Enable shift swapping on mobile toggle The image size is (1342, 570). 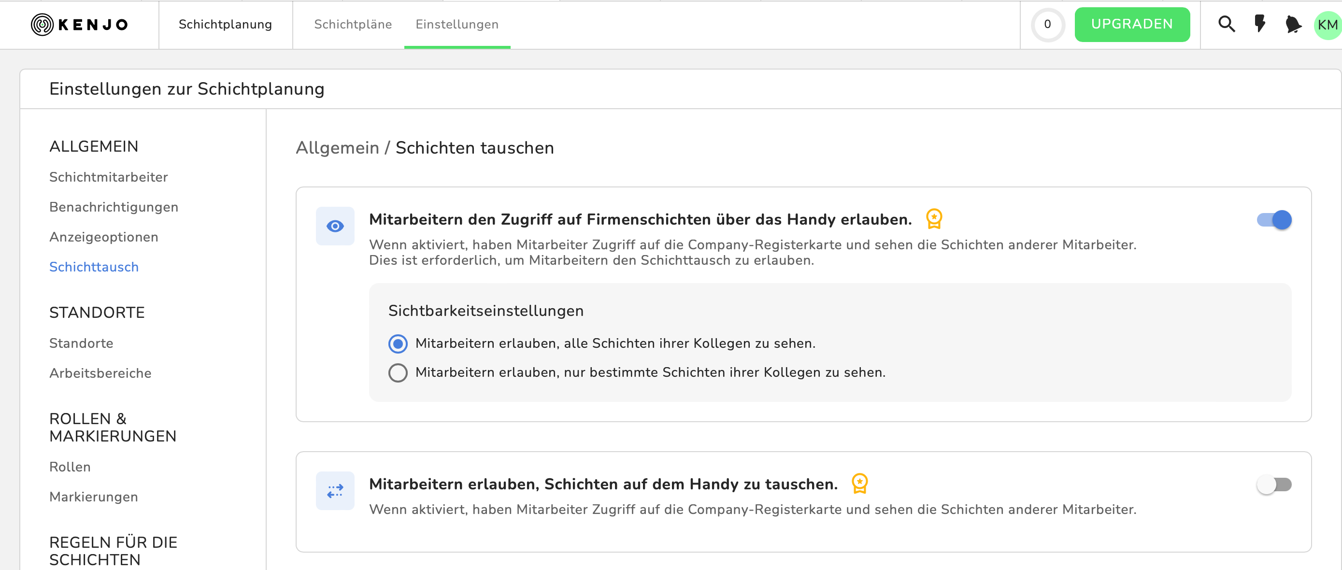point(1274,484)
